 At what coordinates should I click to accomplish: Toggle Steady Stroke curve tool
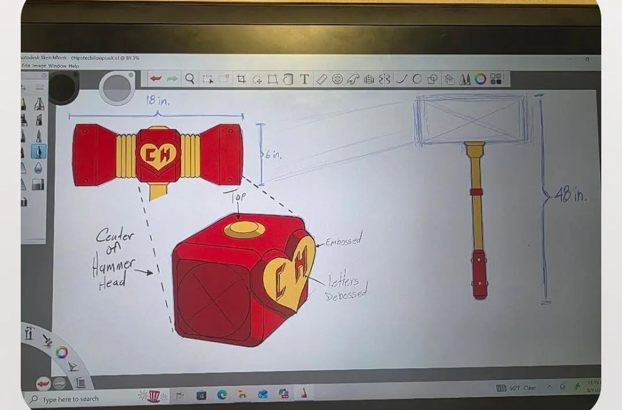click(401, 79)
